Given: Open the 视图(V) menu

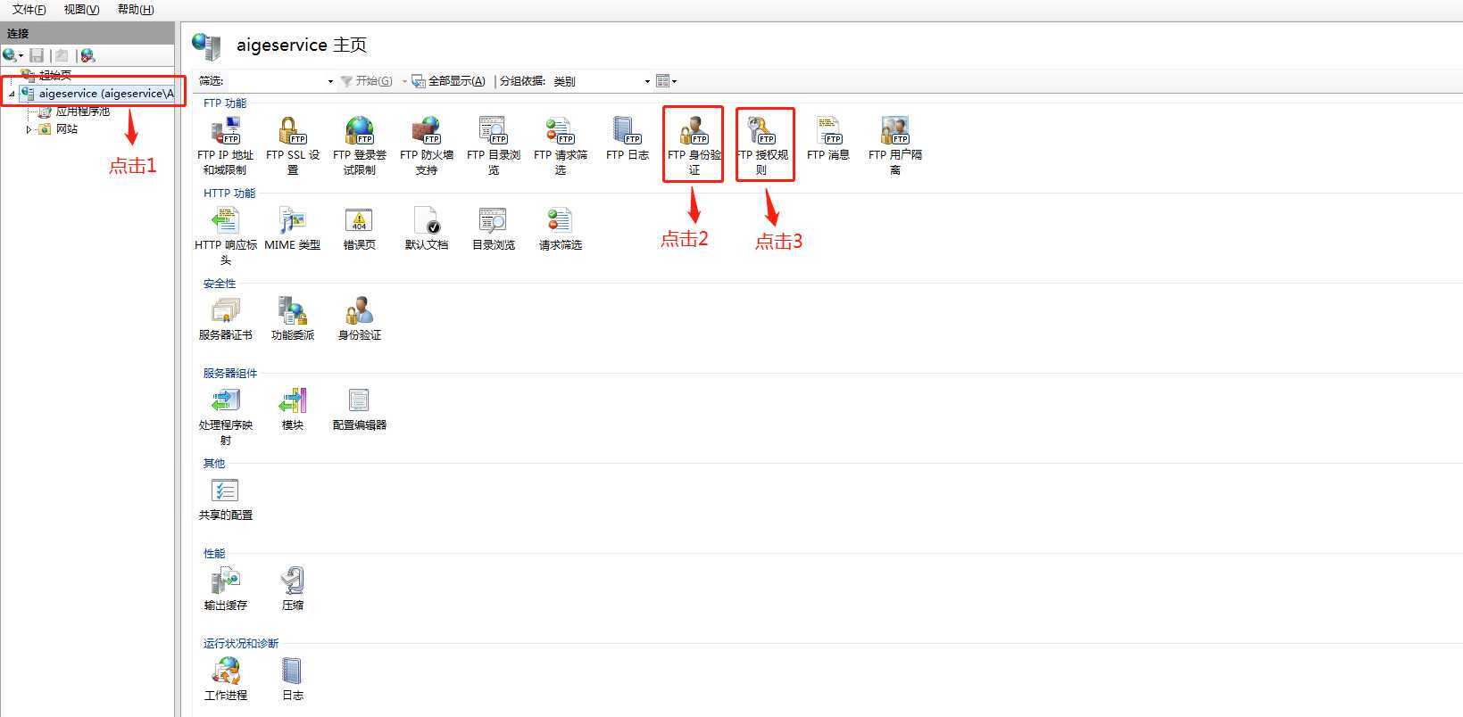Looking at the screenshot, I should (81, 10).
